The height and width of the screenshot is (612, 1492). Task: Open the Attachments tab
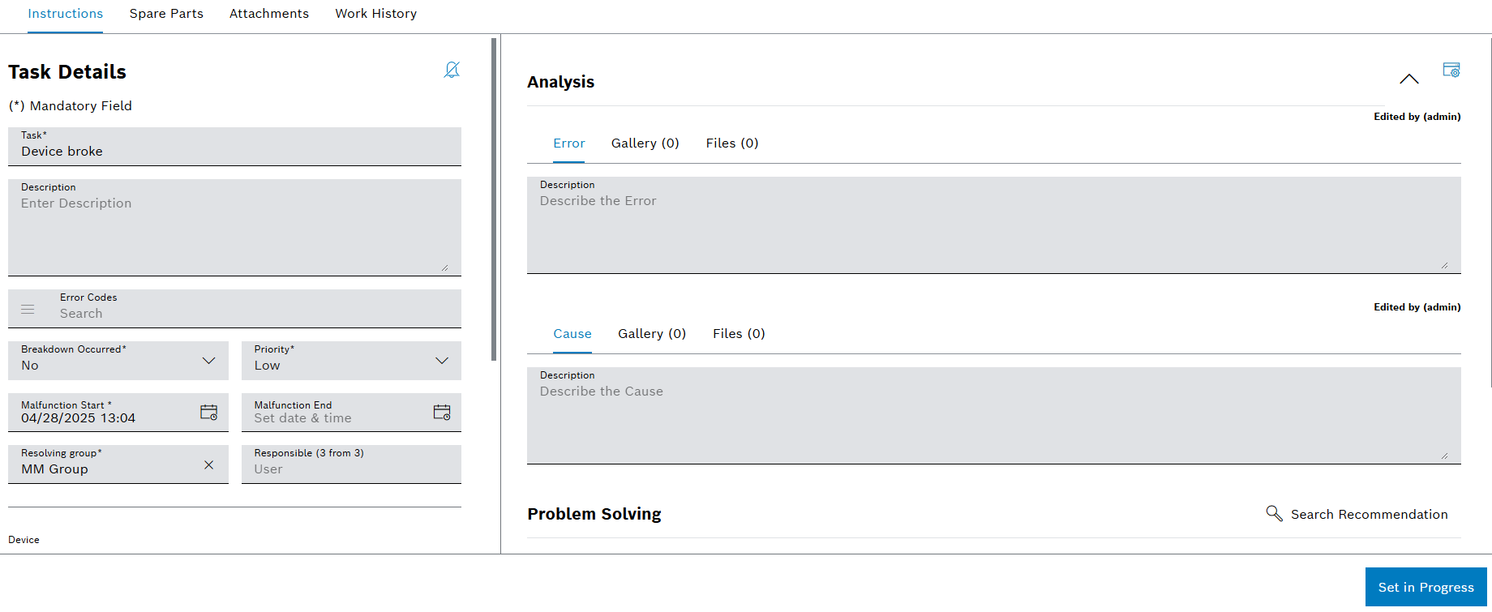(x=269, y=14)
